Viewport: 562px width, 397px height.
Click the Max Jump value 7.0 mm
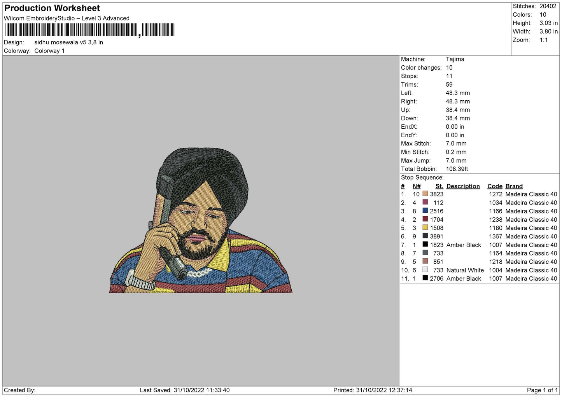tap(456, 161)
